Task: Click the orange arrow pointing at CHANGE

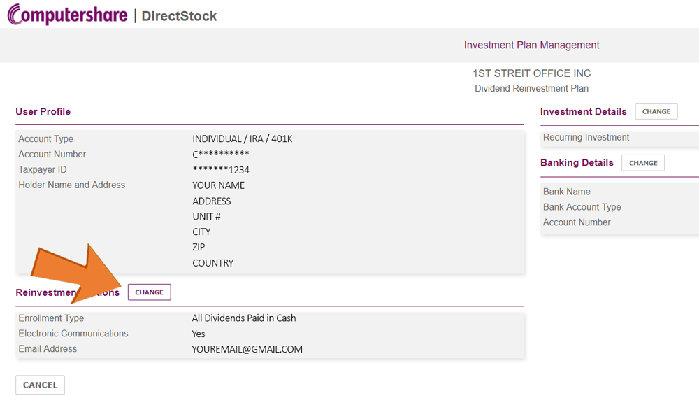Action: click(77, 273)
